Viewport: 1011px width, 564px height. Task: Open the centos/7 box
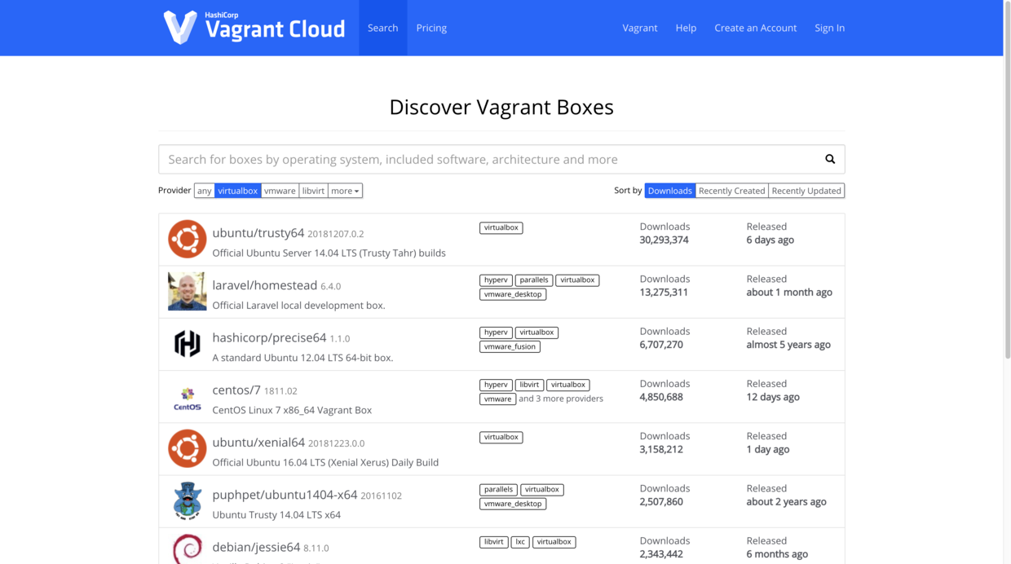[501, 396]
